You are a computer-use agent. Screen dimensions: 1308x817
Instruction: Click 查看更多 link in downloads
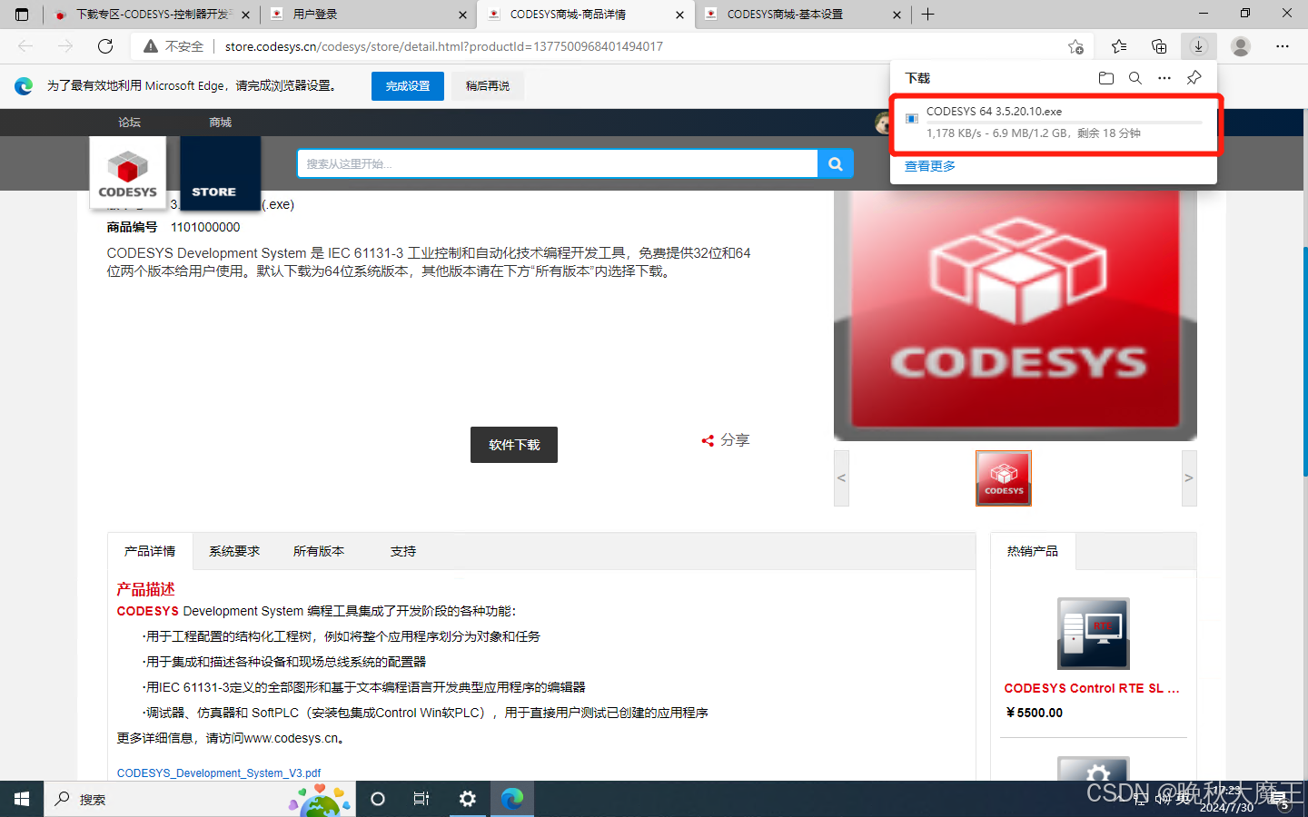coord(930,166)
